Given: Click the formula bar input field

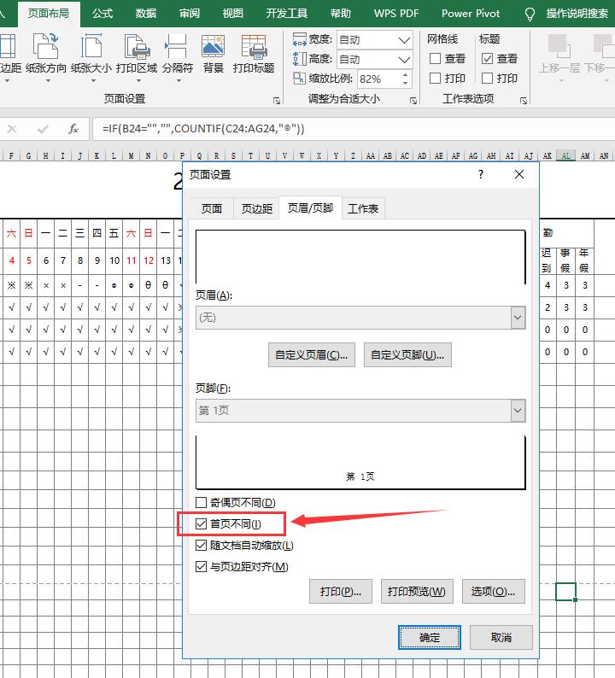Looking at the screenshot, I should (354, 128).
